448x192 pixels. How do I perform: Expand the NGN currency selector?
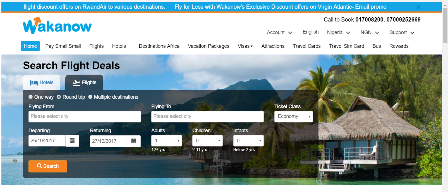click(x=370, y=32)
